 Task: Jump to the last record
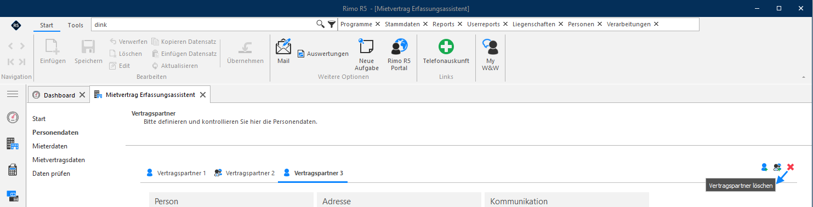coord(22,61)
